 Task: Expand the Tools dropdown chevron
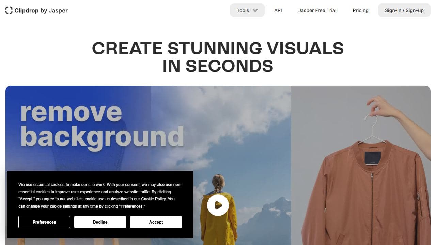255,10
